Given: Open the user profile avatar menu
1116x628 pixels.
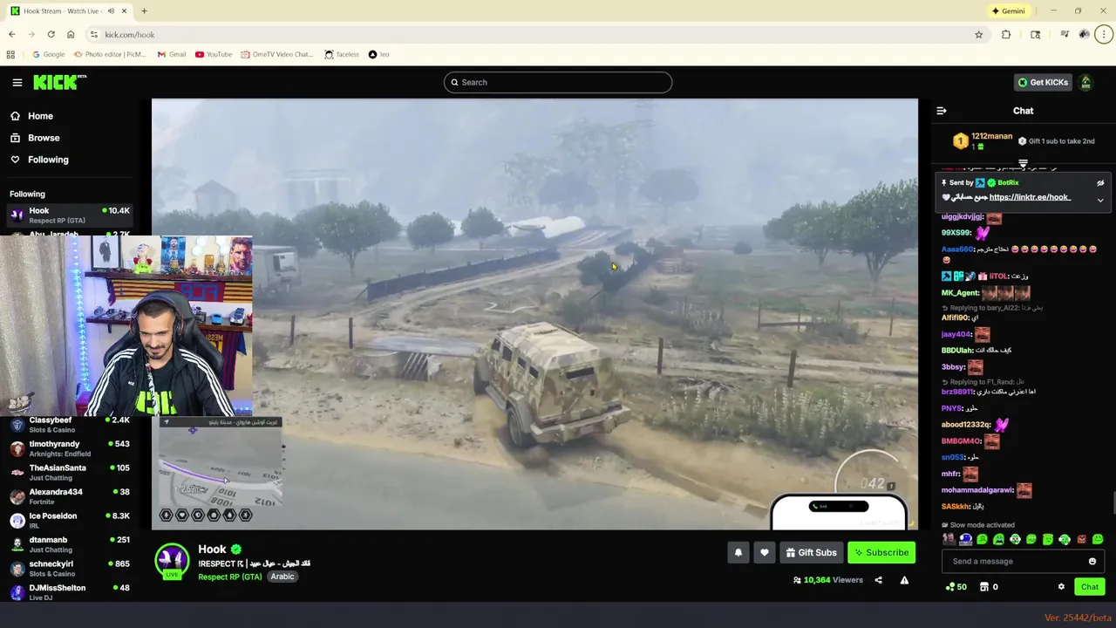Looking at the screenshot, I should (x=1085, y=82).
